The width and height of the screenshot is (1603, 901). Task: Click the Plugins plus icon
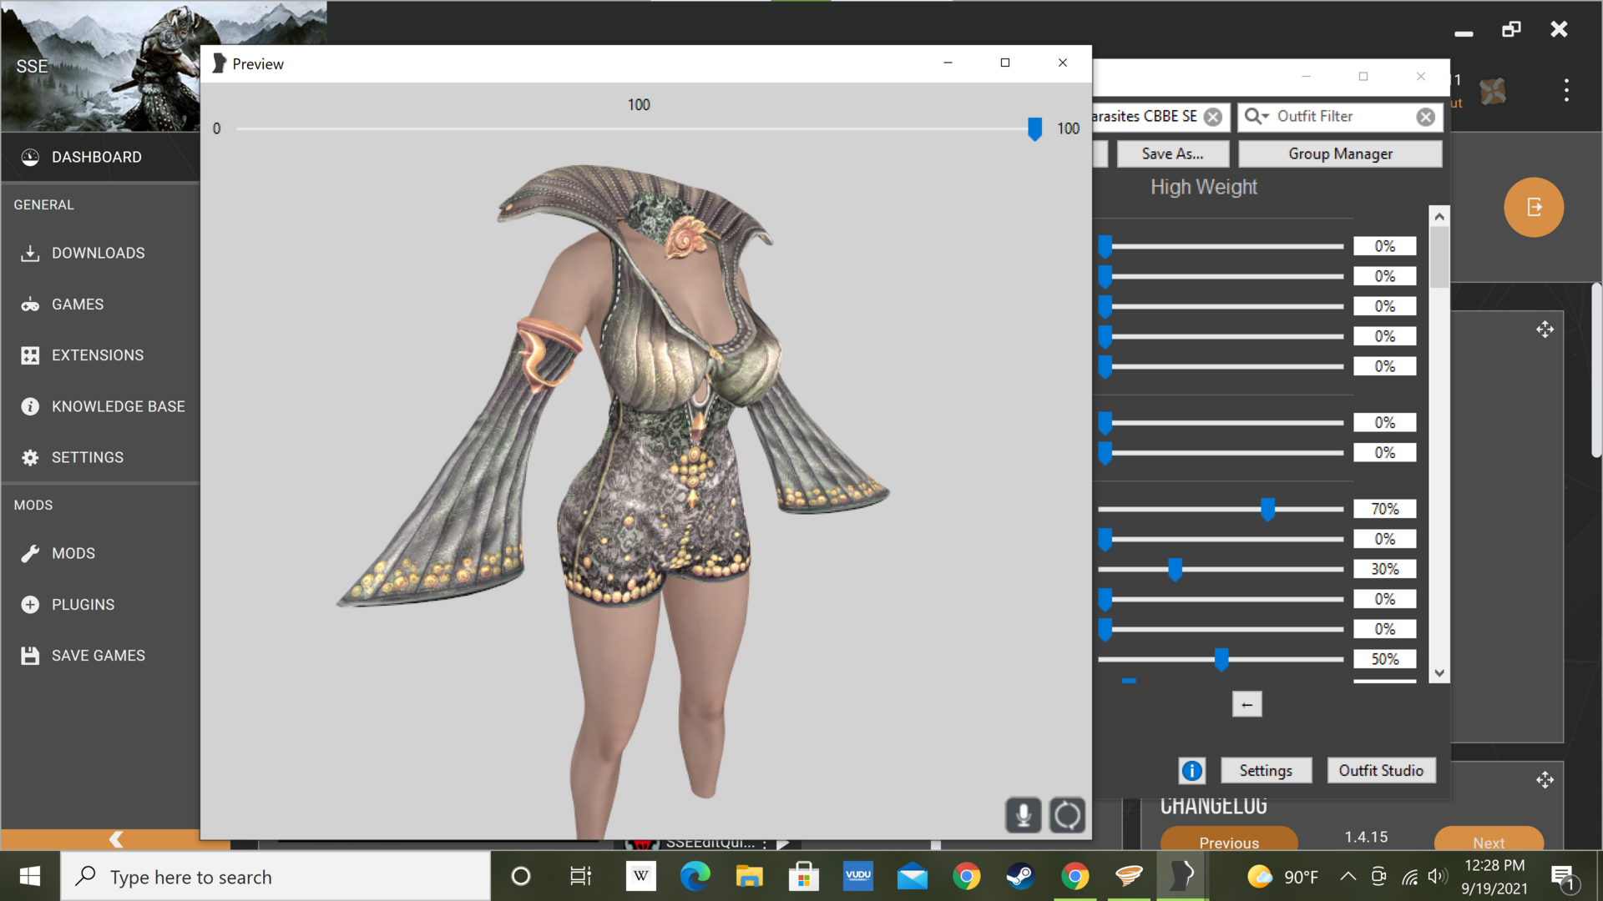[30, 605]
